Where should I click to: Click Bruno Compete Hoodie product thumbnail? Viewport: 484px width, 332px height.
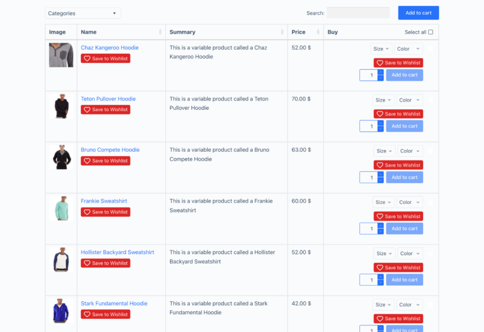(61, 157)
